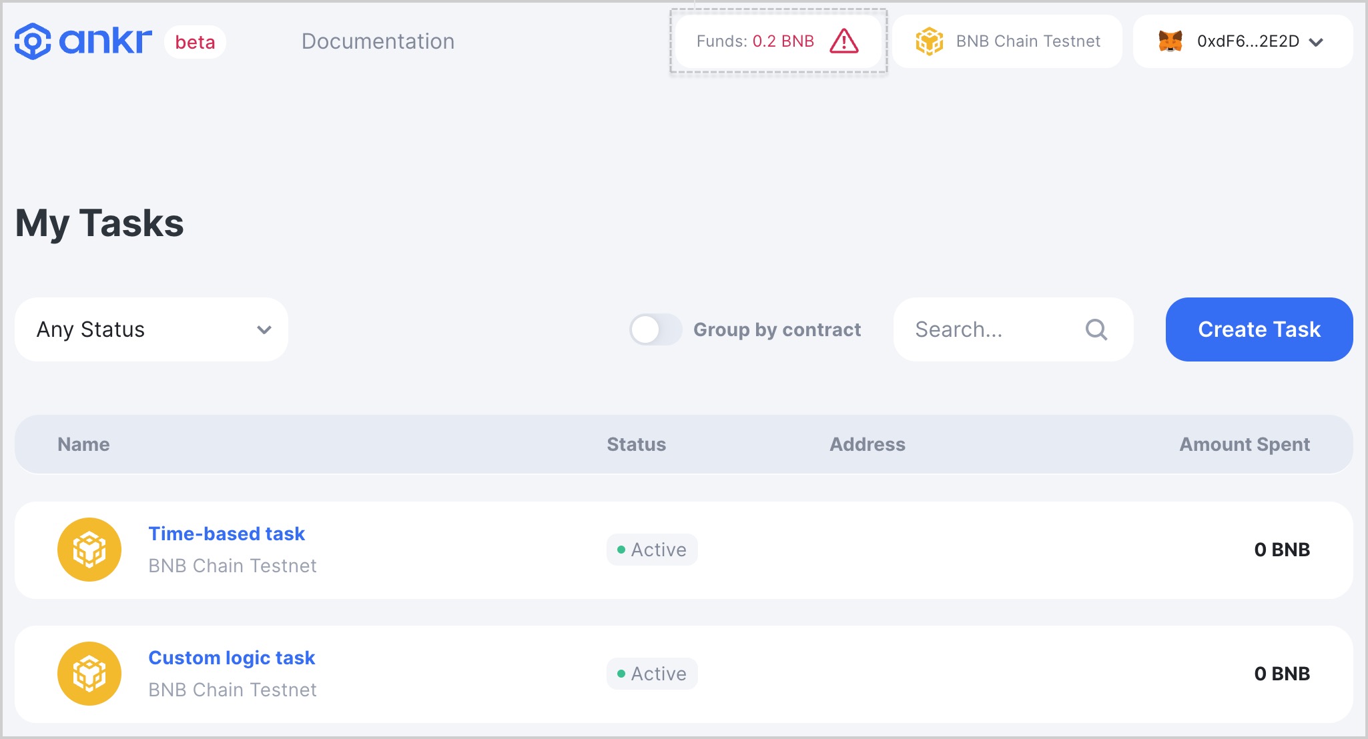Click the My Tasks heading

coord(99,223)
